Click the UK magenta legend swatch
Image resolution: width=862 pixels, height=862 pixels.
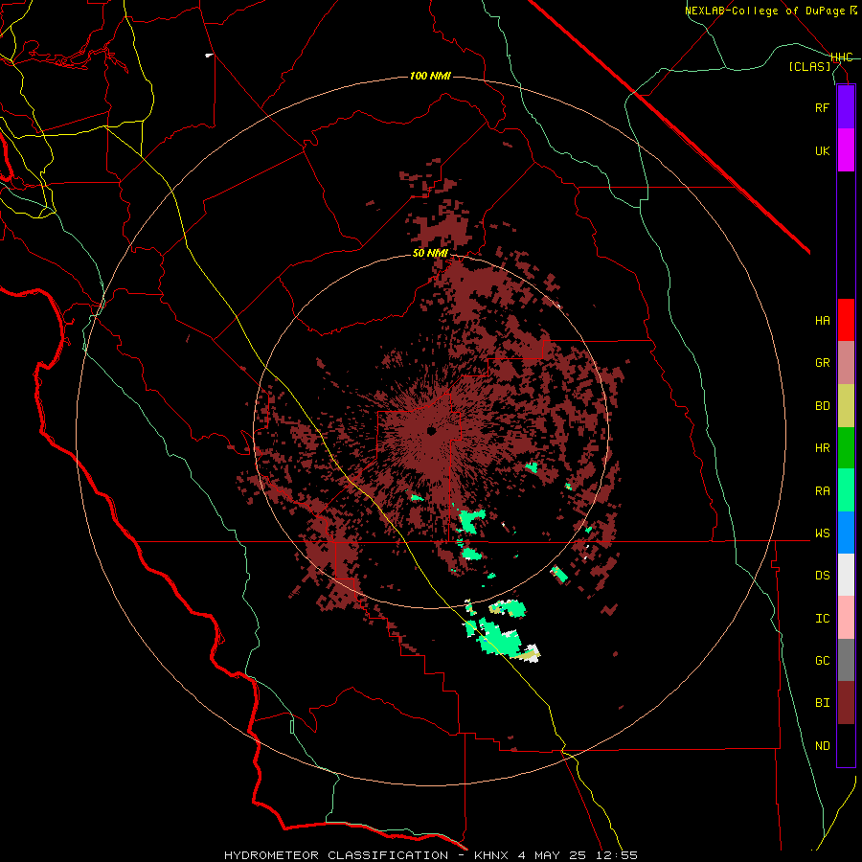pos(846,150)
